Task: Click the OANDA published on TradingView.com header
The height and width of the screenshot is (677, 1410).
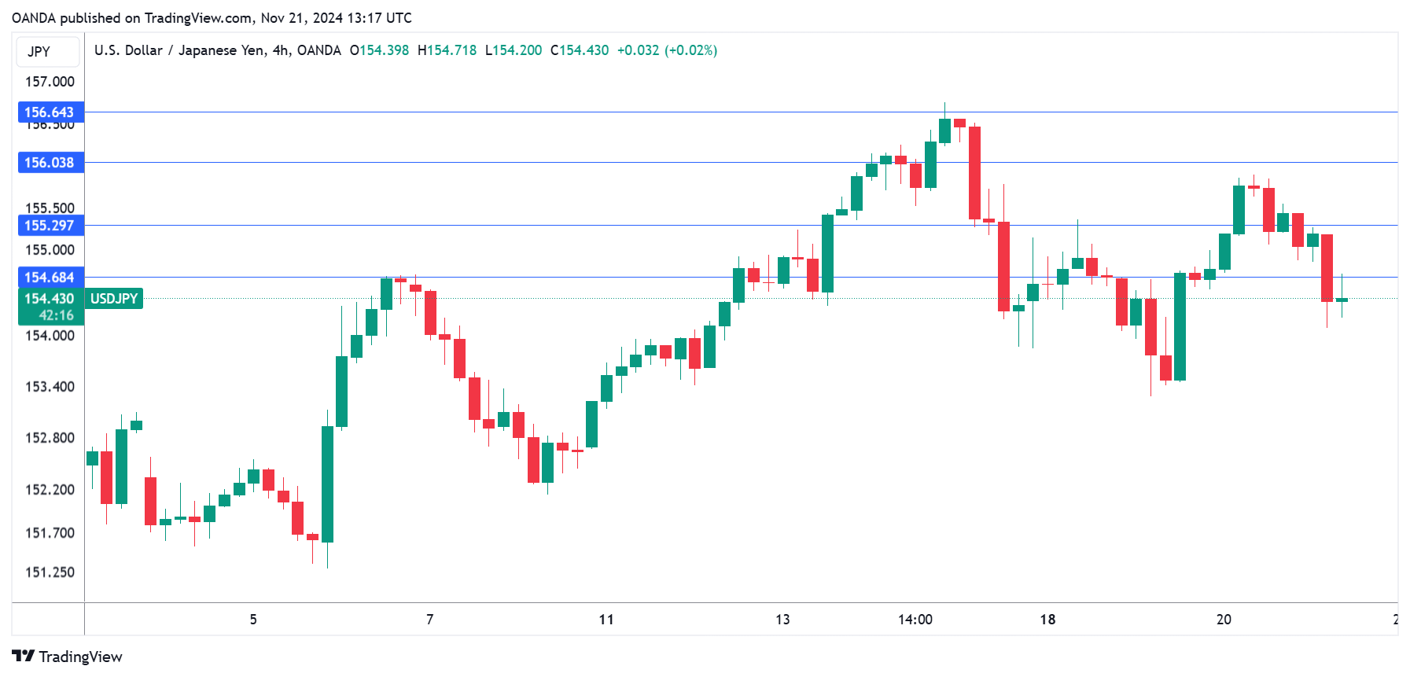Action: click(x=212, y=18)
